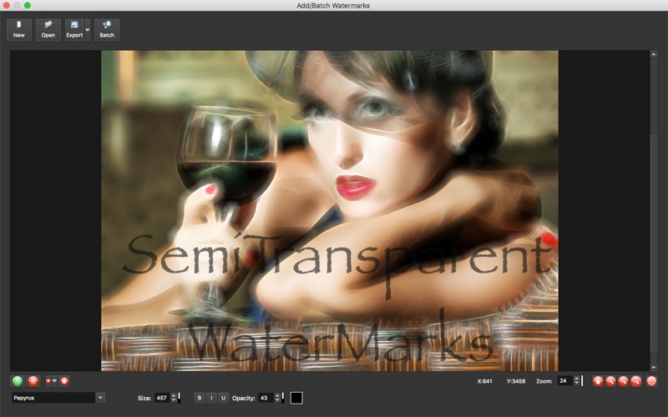Click the middle of the three magnifier icons
668x417 pixels.
click(x=623, y=381)
